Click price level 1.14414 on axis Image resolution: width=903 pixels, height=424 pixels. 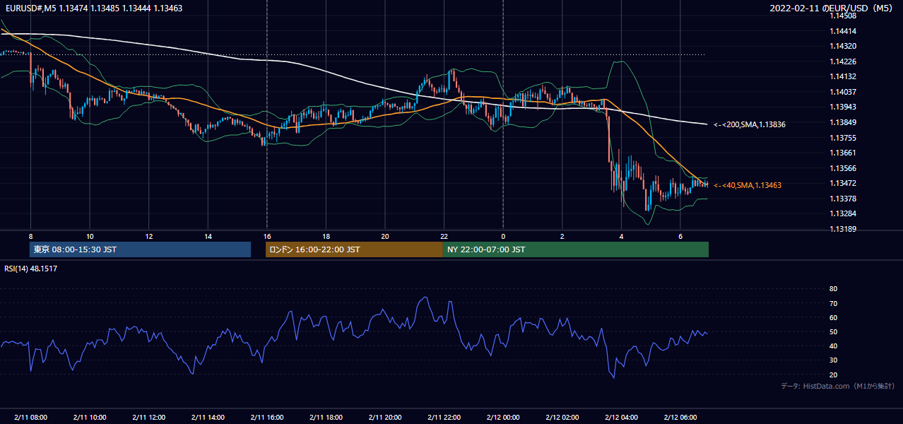843,31
